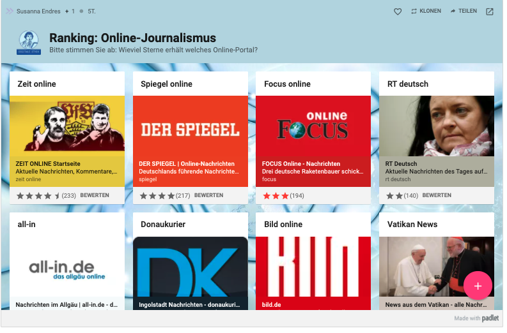Open all-in.de logo thumbnail
Image resolution: width=507 pixels, height=333 pixels.
pos(67,267)
